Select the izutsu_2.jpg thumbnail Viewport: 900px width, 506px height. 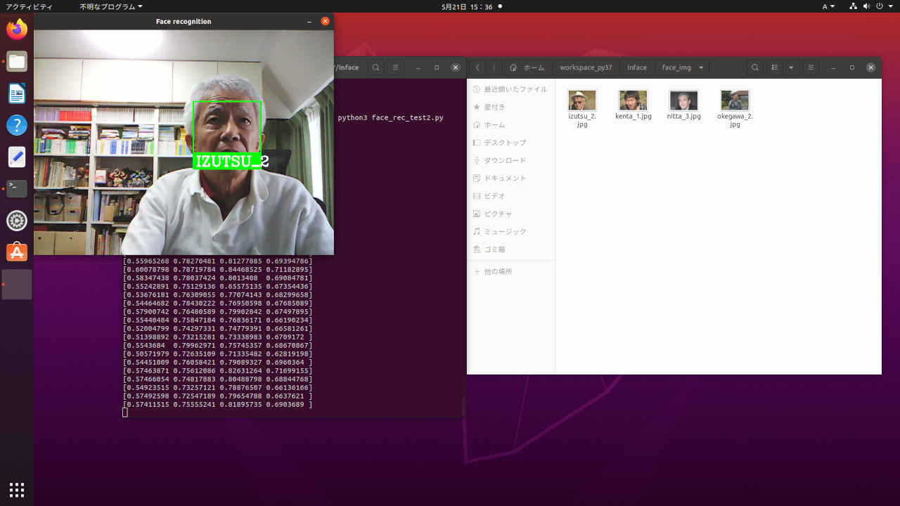(582, 100)
